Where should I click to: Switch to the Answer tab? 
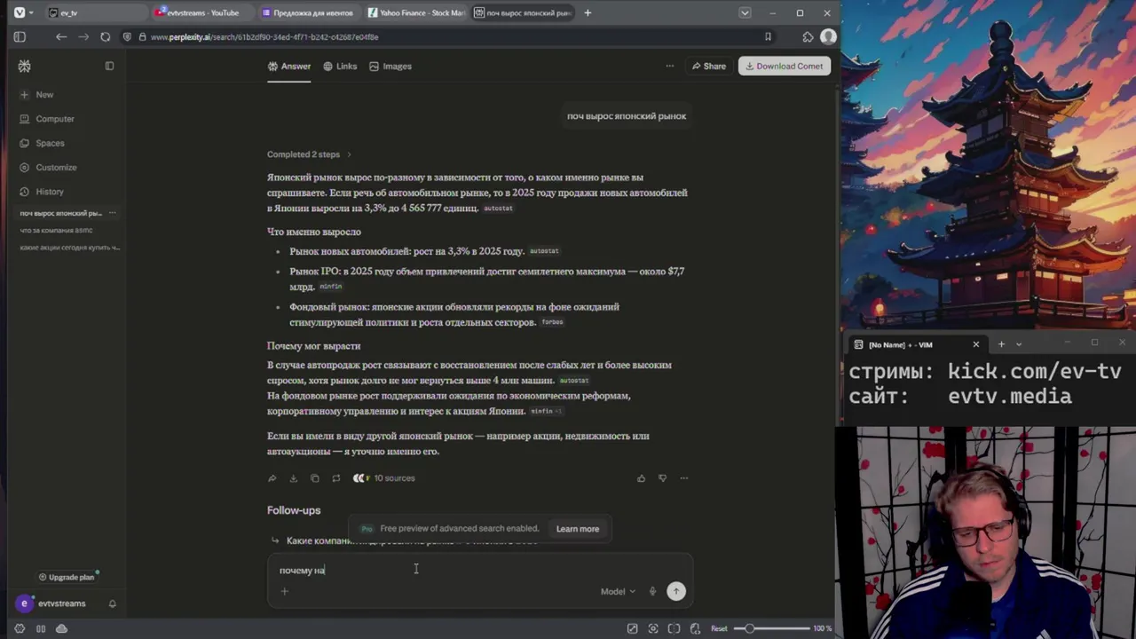pyautogui.click(x=289, y=66)
